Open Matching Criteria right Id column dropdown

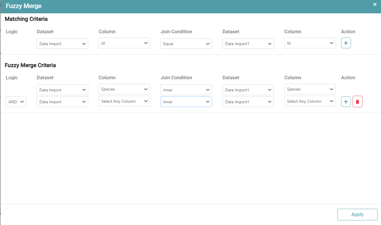310,43
